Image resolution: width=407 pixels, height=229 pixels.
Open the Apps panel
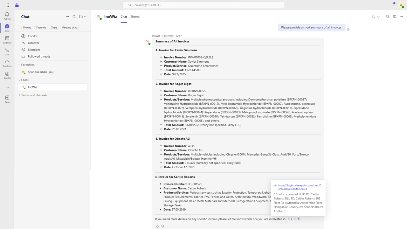pyautogui.click(x=7, y=99)
